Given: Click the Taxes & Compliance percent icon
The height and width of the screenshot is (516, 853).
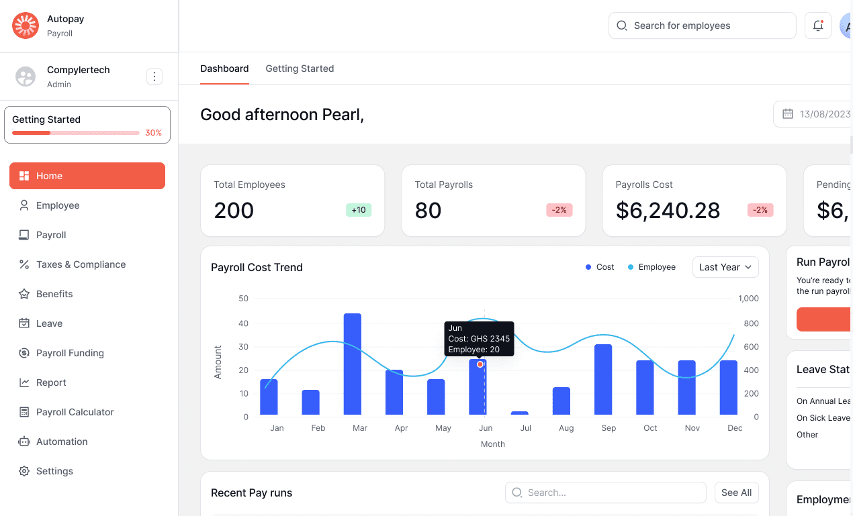Looking at the screenshot, I should click(x=24, y=264).
